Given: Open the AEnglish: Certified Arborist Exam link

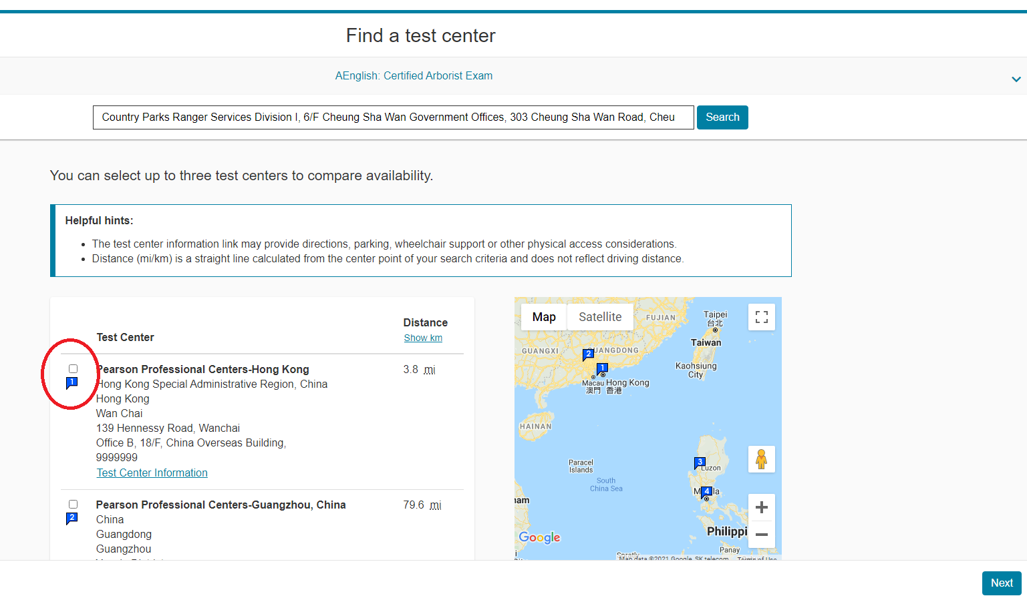Looking at the screenshot, I should point(414,76).
